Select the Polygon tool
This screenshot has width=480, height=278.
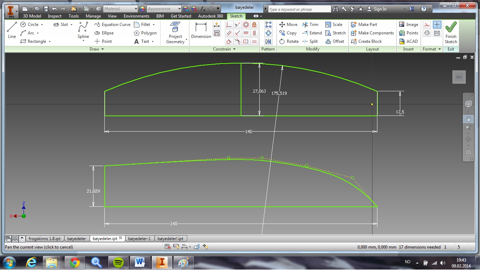[145, 33]
